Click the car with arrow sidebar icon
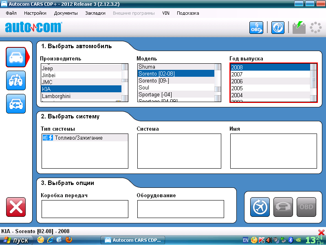The height and width of the screenshot is (245, 326). pos(16,104)
